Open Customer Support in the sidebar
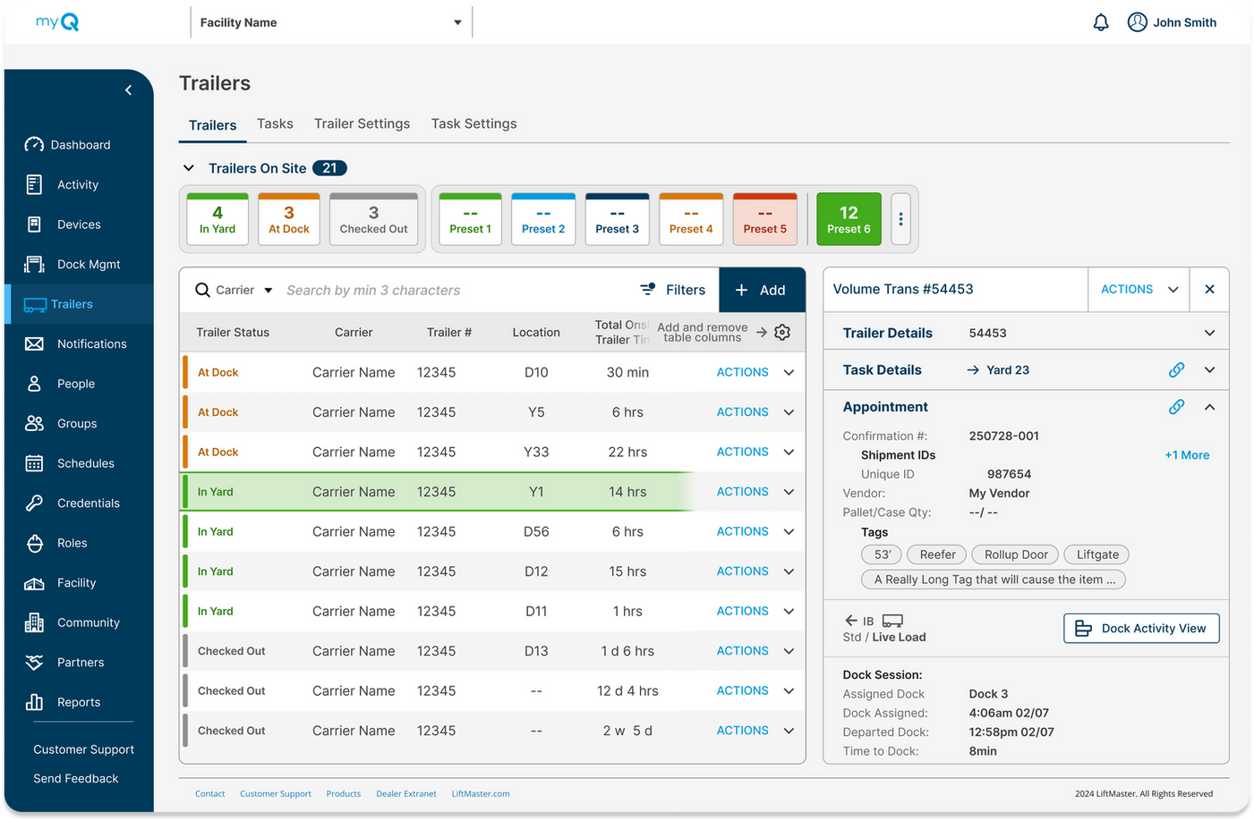1254x821 pixels. click(83, 749)
